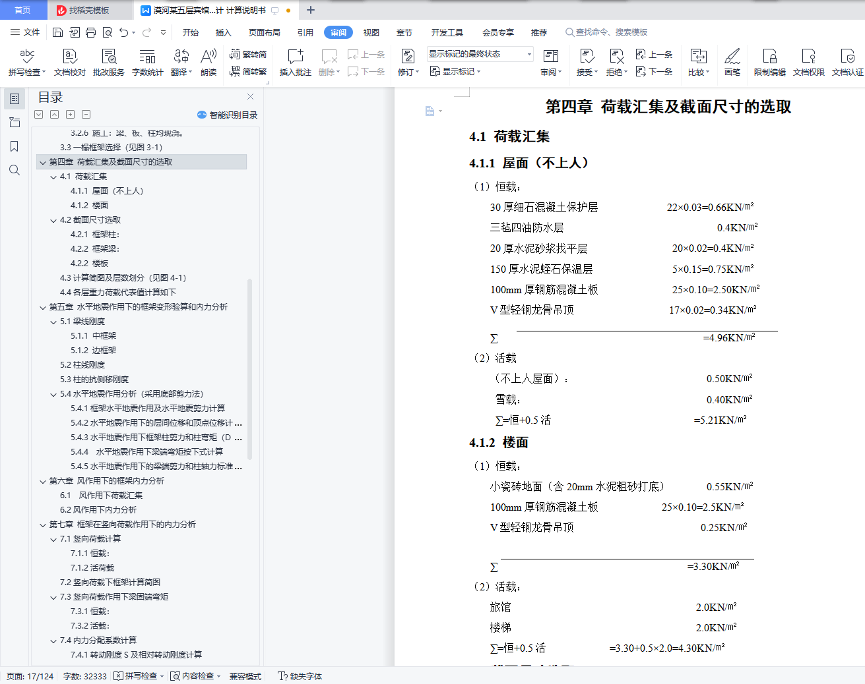Go to next revision 下一条 beside 拒绝
Image resolution: width=865 pixels, height=684 pixels.
click(x=654, y=71)
